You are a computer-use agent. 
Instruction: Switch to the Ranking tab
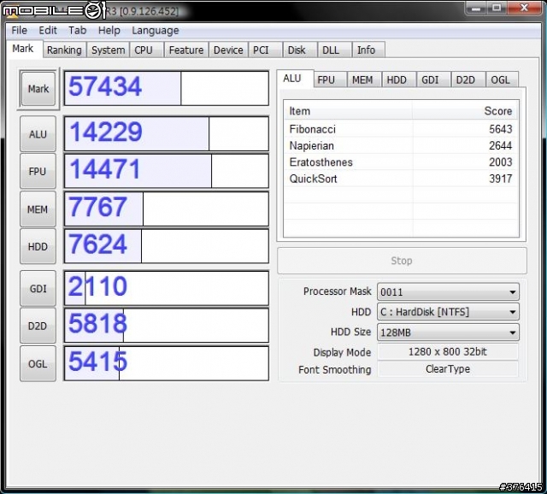click(64, 50)
